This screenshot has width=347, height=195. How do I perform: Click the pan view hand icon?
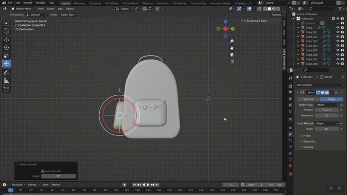(232, 48)
